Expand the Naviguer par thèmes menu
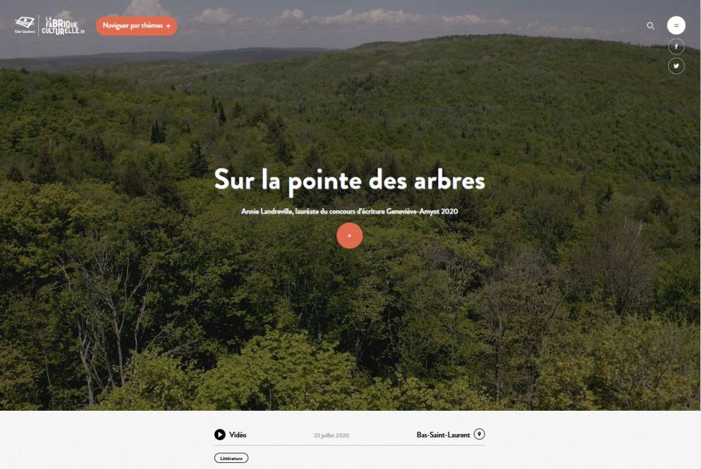The image size is (701, 469). pos(136,26)
